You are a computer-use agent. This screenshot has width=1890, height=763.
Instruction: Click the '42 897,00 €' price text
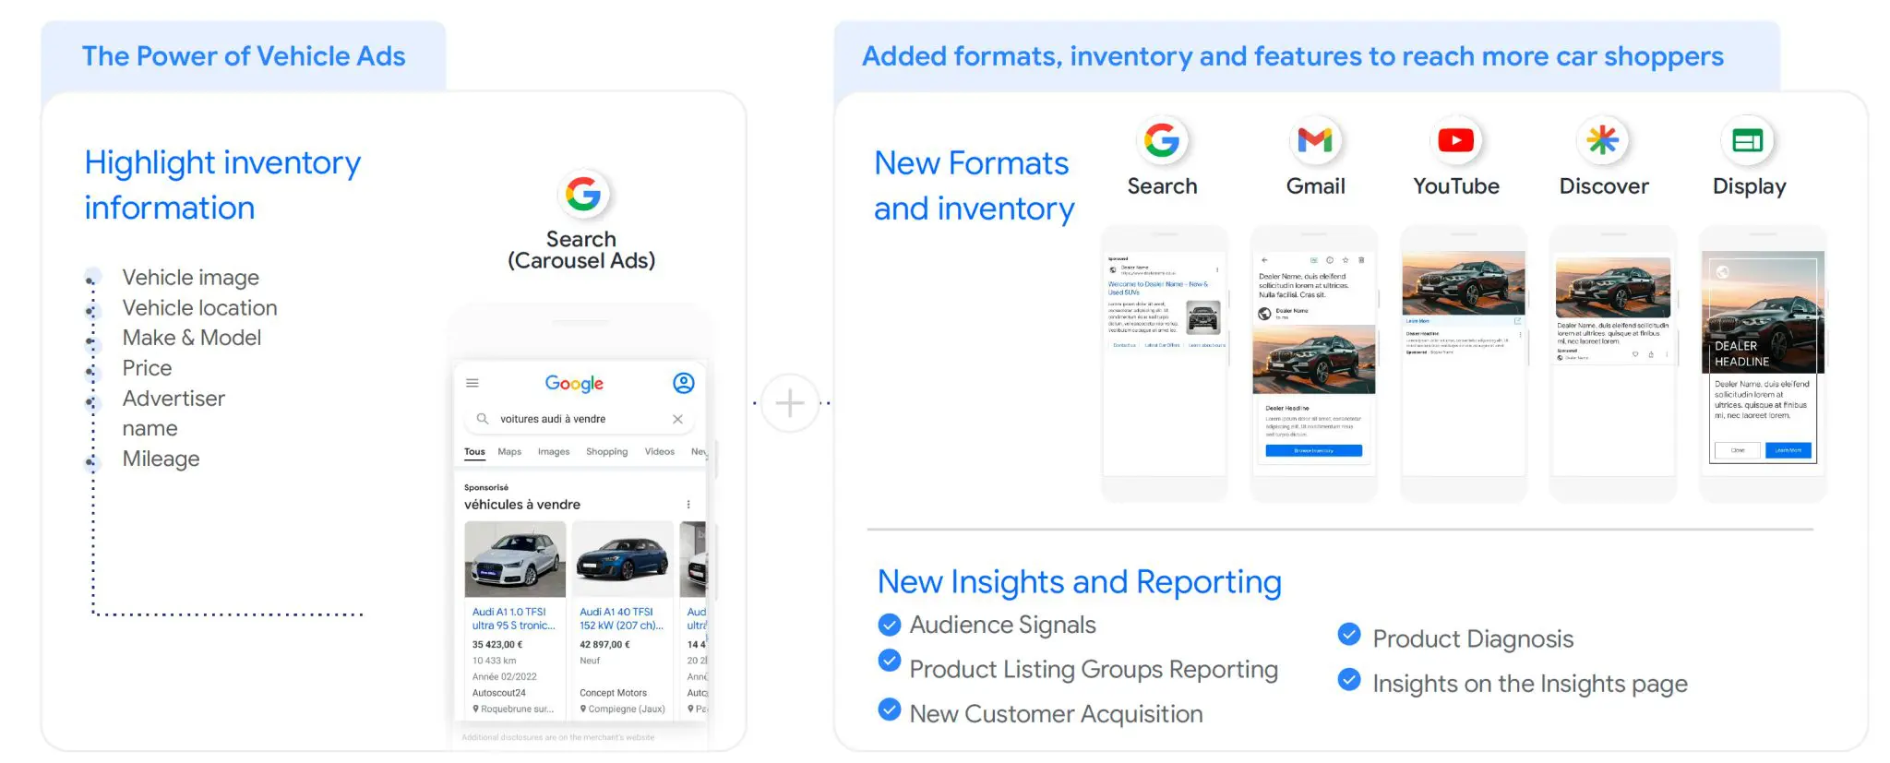pos(604,645)
